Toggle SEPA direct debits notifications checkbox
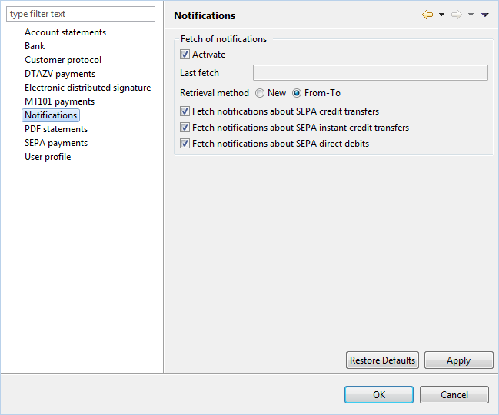The height and width of the screenshot is (415, 499). coord(185,144)
